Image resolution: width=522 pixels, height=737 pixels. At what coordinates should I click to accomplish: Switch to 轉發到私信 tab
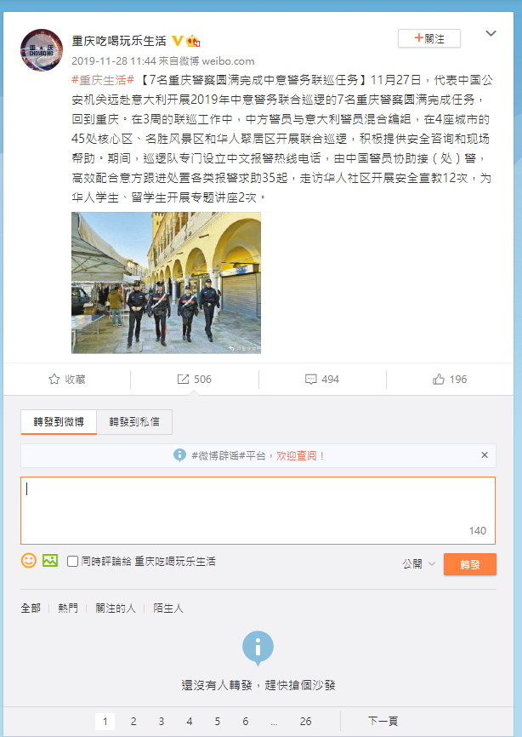coord(134,421)
